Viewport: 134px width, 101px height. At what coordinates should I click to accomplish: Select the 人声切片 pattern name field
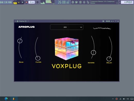[x=128, y=2]
